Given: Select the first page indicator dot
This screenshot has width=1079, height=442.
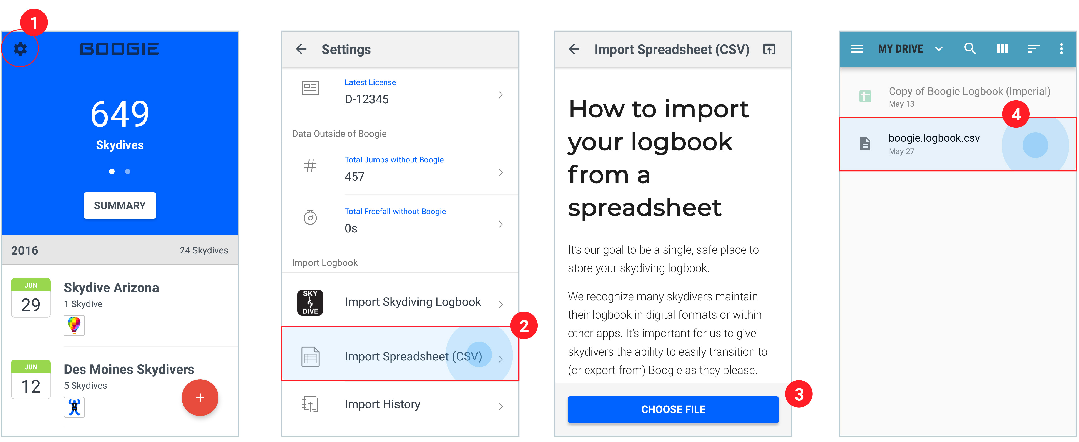Looking at the screenshot, I should click(112, 171).
